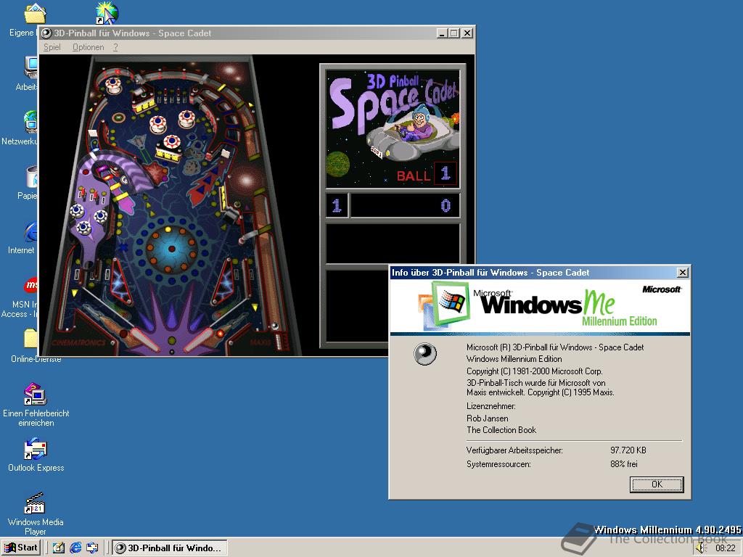Close the 3D-Pinball window

(x=467, y=33)
